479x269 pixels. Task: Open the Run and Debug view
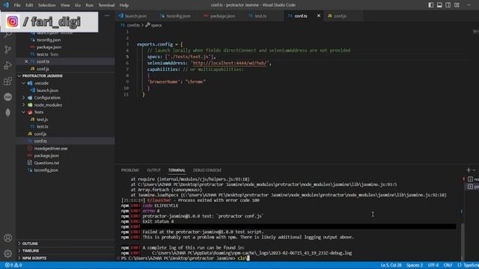pos(8,65)
